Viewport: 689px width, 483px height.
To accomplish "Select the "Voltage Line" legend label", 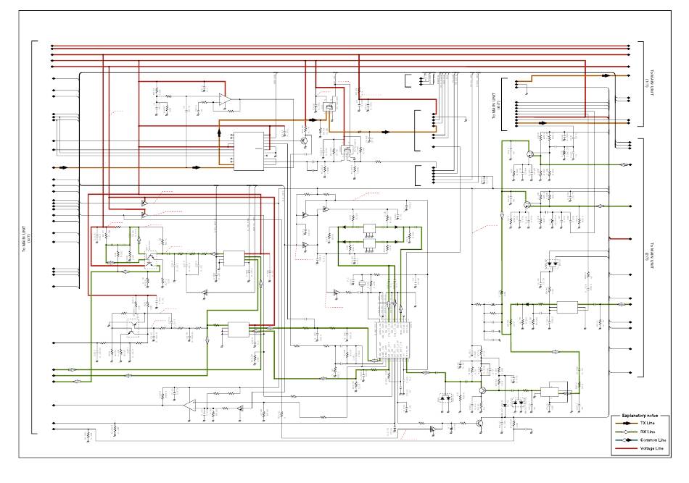I will click(x=652, y=448).
